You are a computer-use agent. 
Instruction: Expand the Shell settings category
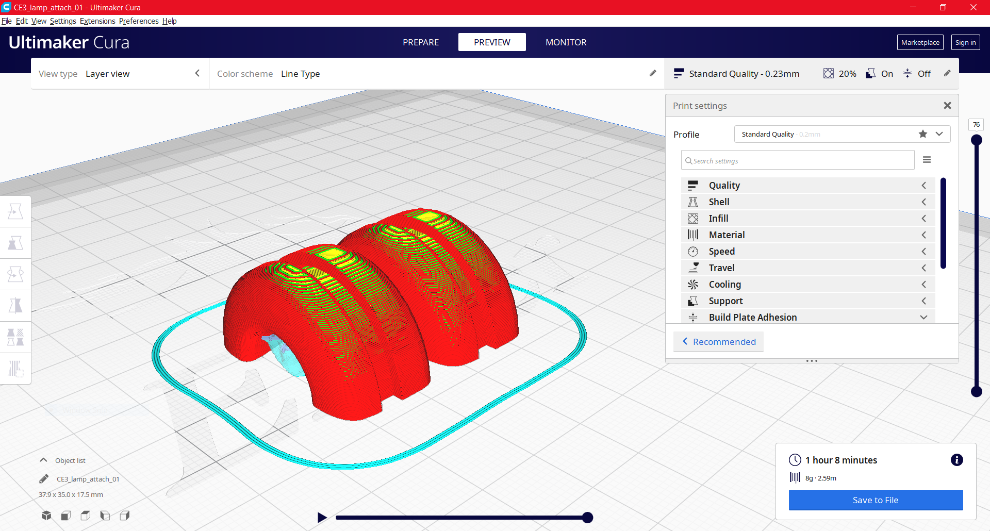(x=808, y=202)
